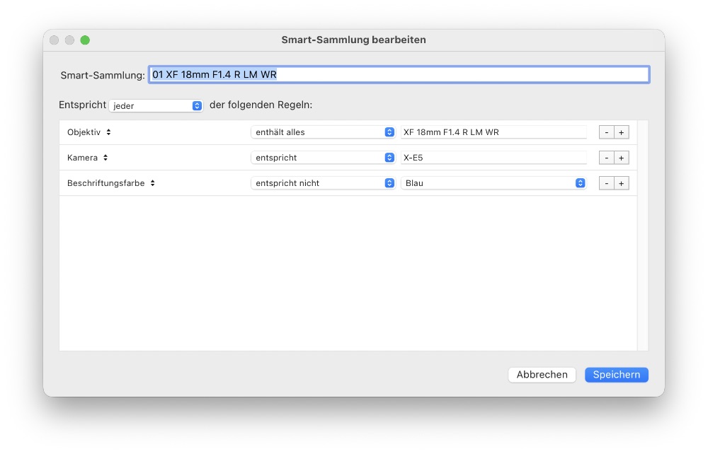The width and height of the screenshot is (708, 454).
Task: Click the green zoom window button
Action: point(85,40)
